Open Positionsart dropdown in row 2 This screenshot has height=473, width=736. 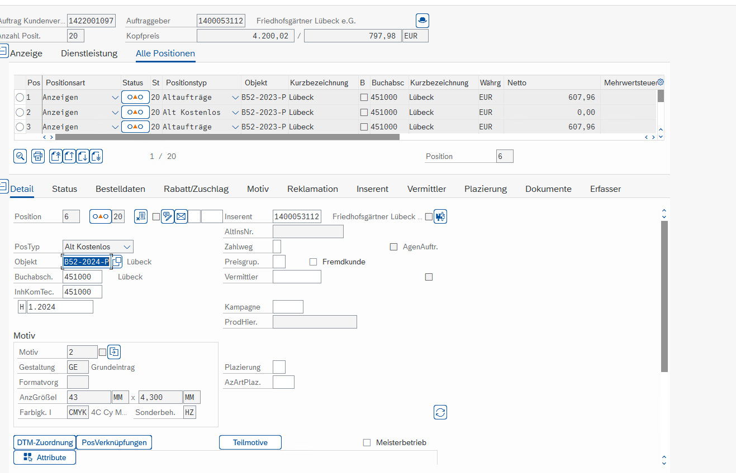pyautogui.click(x=115, y=112)
